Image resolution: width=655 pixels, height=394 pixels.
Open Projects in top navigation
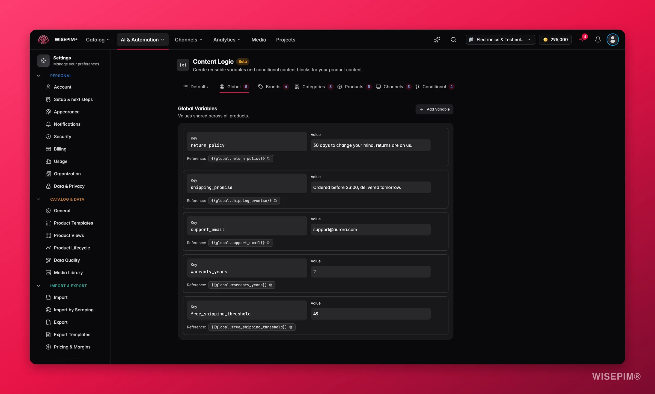[x=285, y=40]
